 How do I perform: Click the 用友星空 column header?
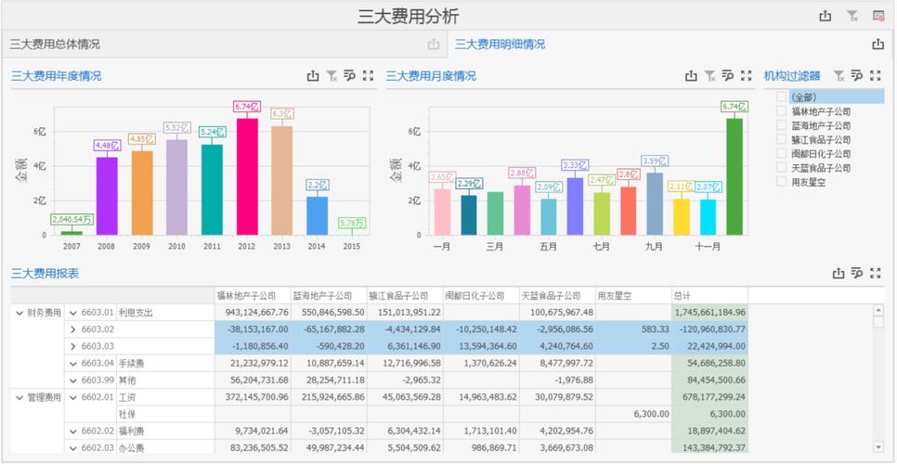tap(633, 296)
